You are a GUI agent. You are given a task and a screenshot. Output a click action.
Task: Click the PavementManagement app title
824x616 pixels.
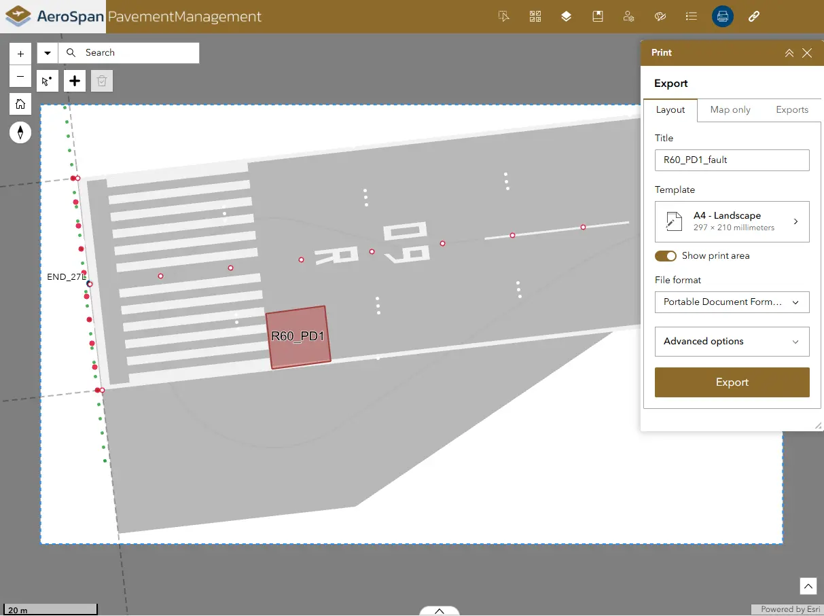point(184,16)
